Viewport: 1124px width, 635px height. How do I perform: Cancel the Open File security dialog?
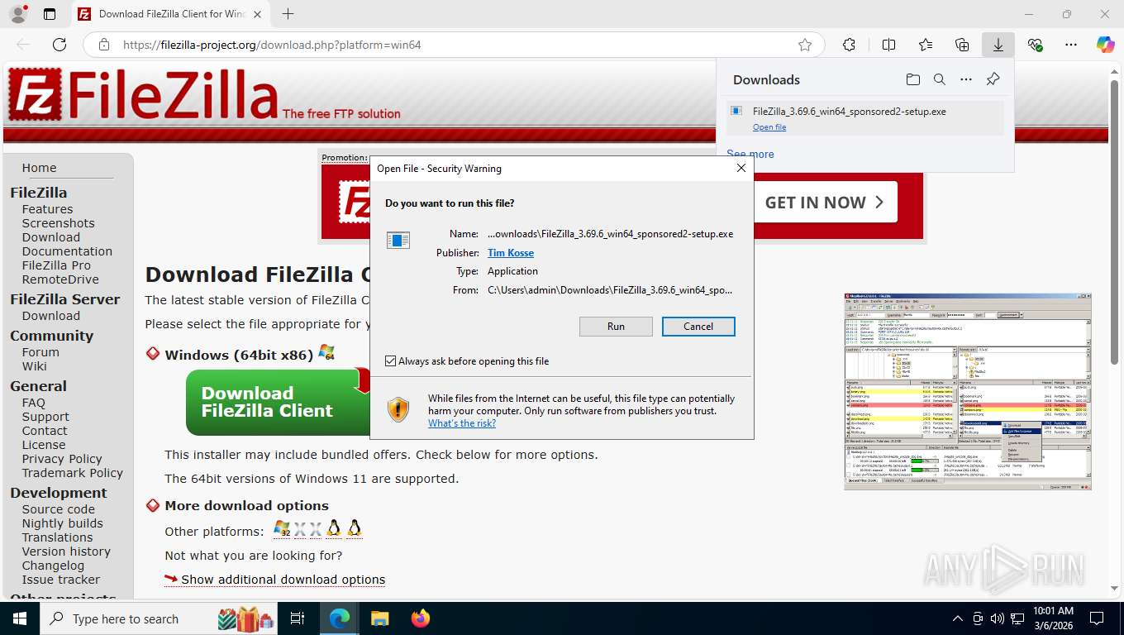(x=698, y=327)
